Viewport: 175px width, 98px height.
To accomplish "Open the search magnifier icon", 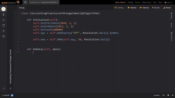I will [x=25, y=2].
